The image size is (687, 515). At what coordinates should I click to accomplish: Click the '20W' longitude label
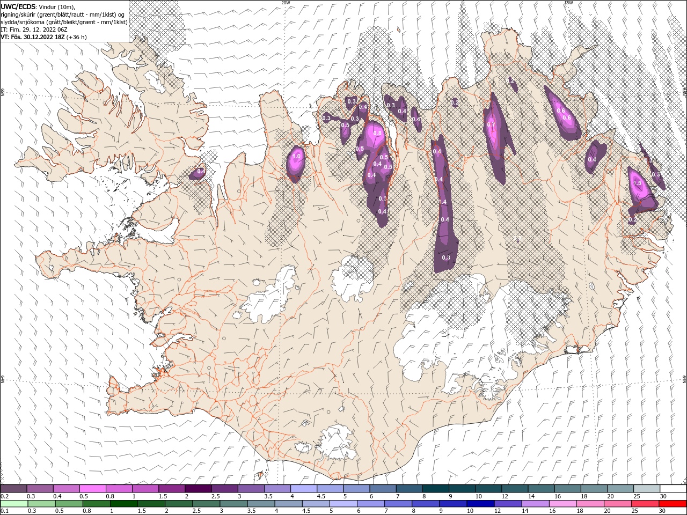pyautogui.click(x=285, y=3)
